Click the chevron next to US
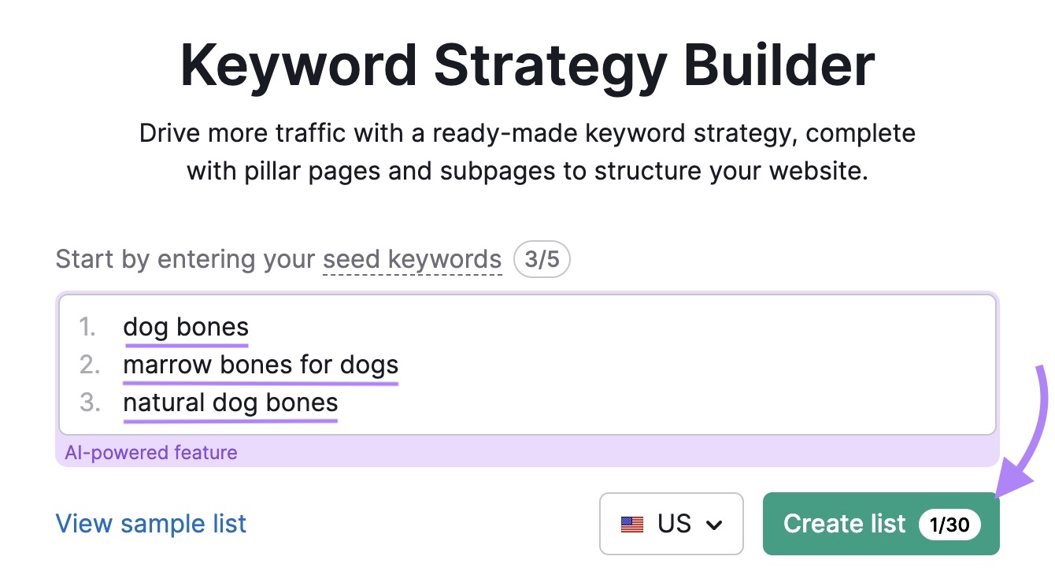This screenshot has width=1055, height=586. pos(715,524)
